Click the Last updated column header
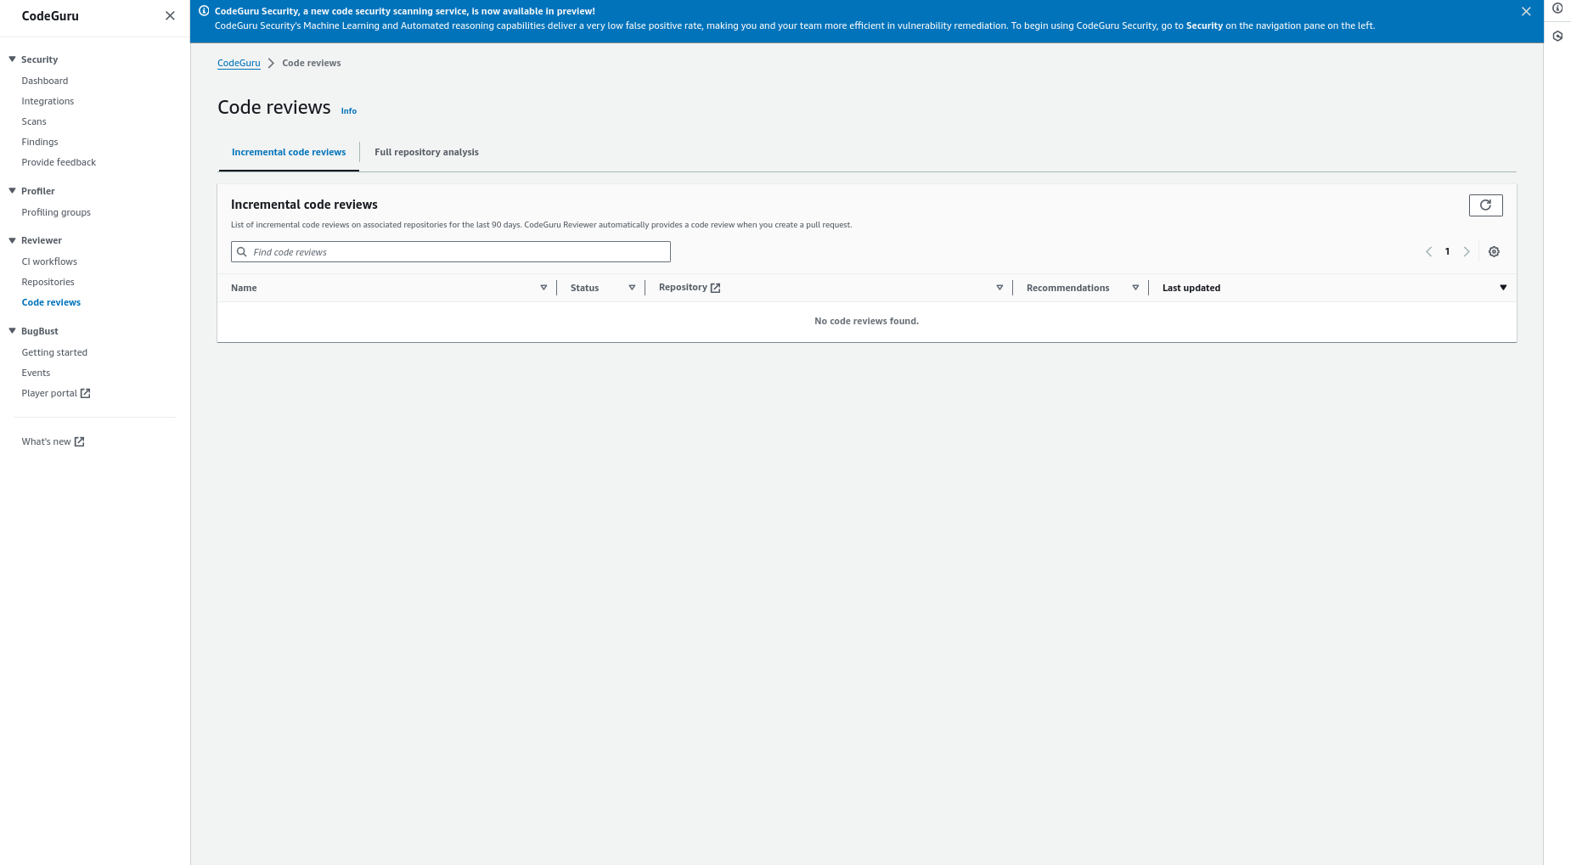The image size is (1571, 865). [x=1191, y=288]
